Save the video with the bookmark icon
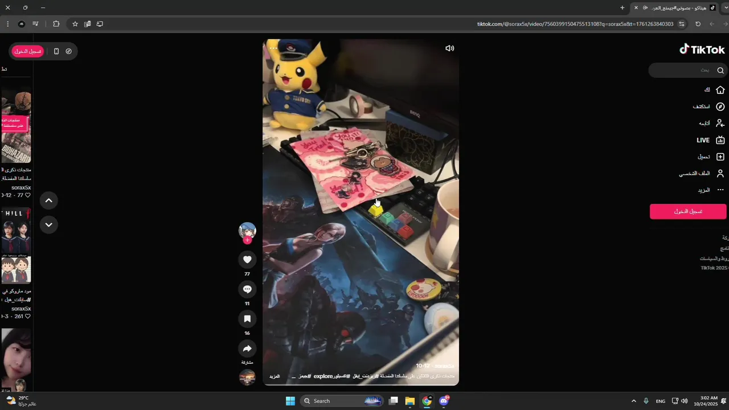 coord(247,319)
